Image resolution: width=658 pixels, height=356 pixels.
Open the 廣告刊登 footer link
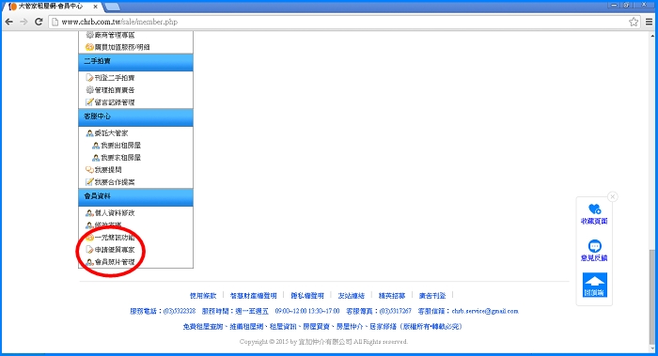432,296
